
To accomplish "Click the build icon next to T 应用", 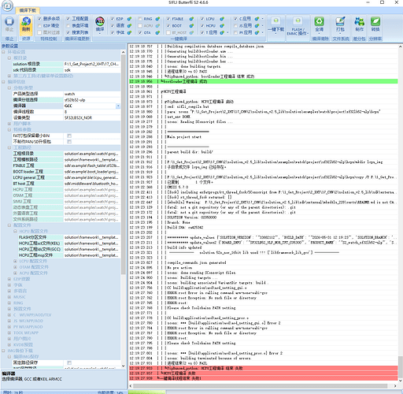I will pyautogui.click(x=222, y=32).
